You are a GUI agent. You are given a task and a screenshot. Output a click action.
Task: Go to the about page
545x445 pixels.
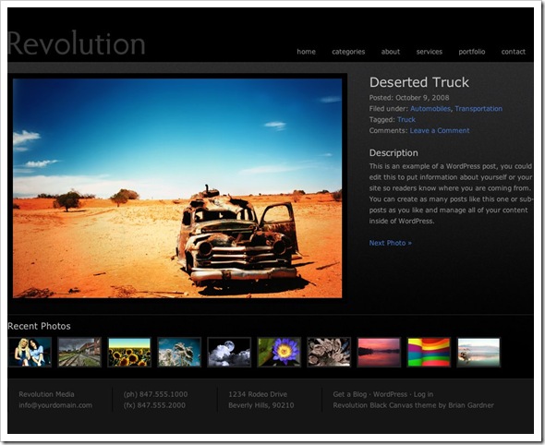(x=391, y=52)
